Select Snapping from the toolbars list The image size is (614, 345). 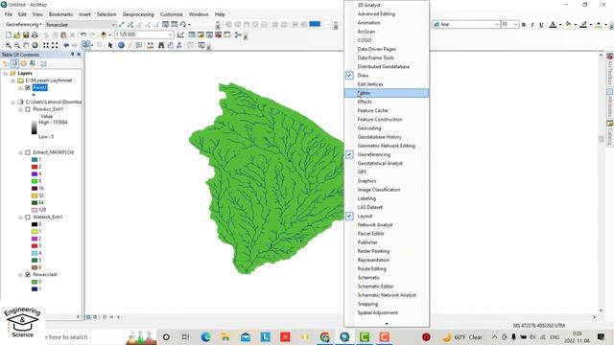coord(387,304)
